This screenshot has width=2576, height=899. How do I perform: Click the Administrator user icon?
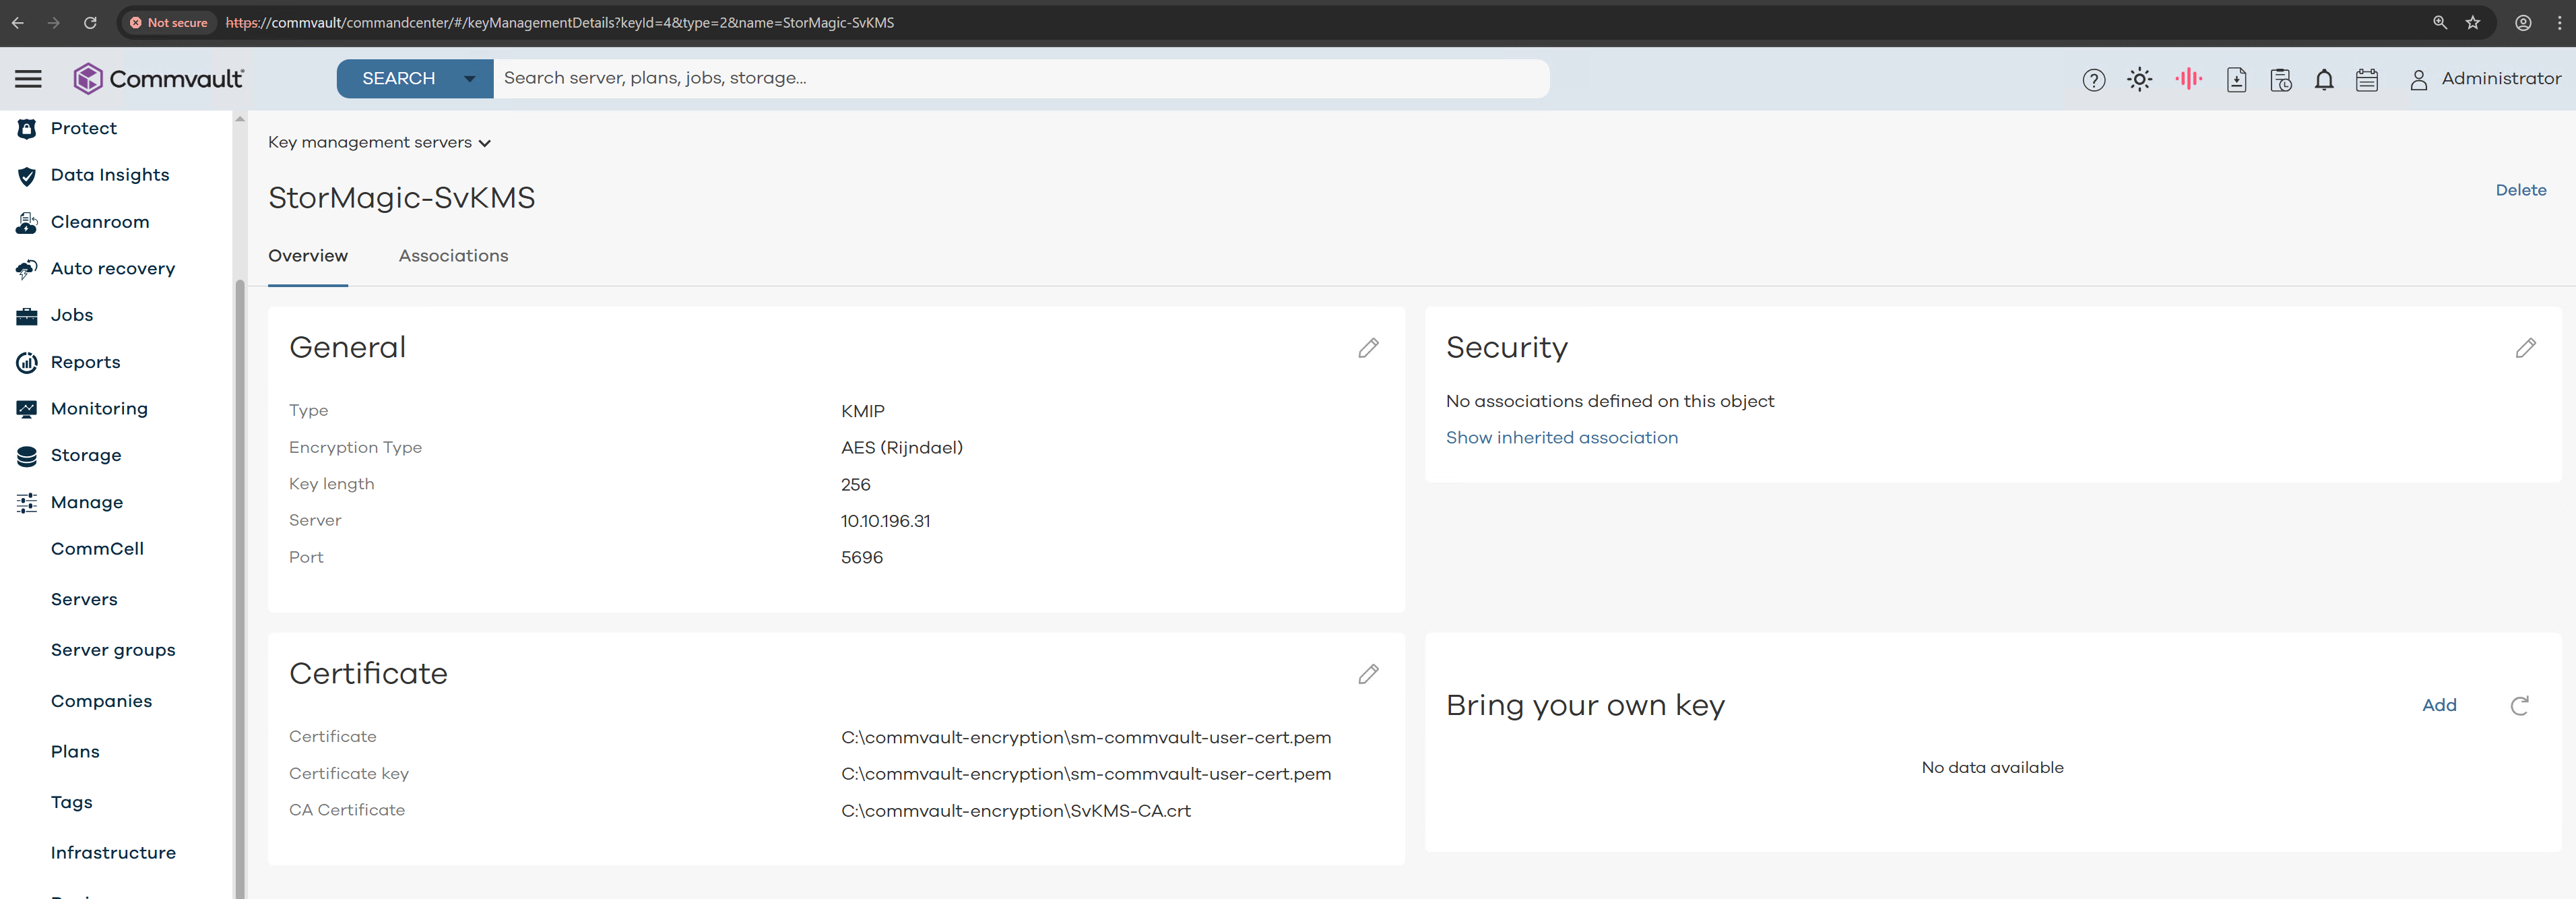tap(2418, 80)
